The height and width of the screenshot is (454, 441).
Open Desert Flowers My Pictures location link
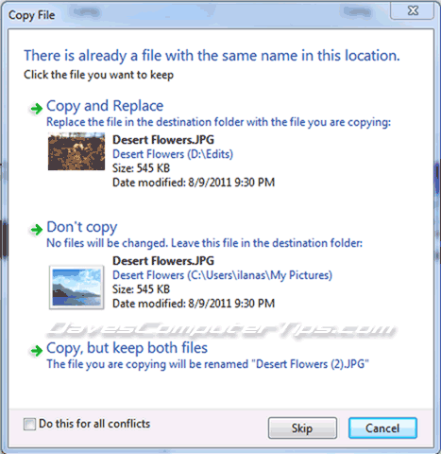click(222, 275)
